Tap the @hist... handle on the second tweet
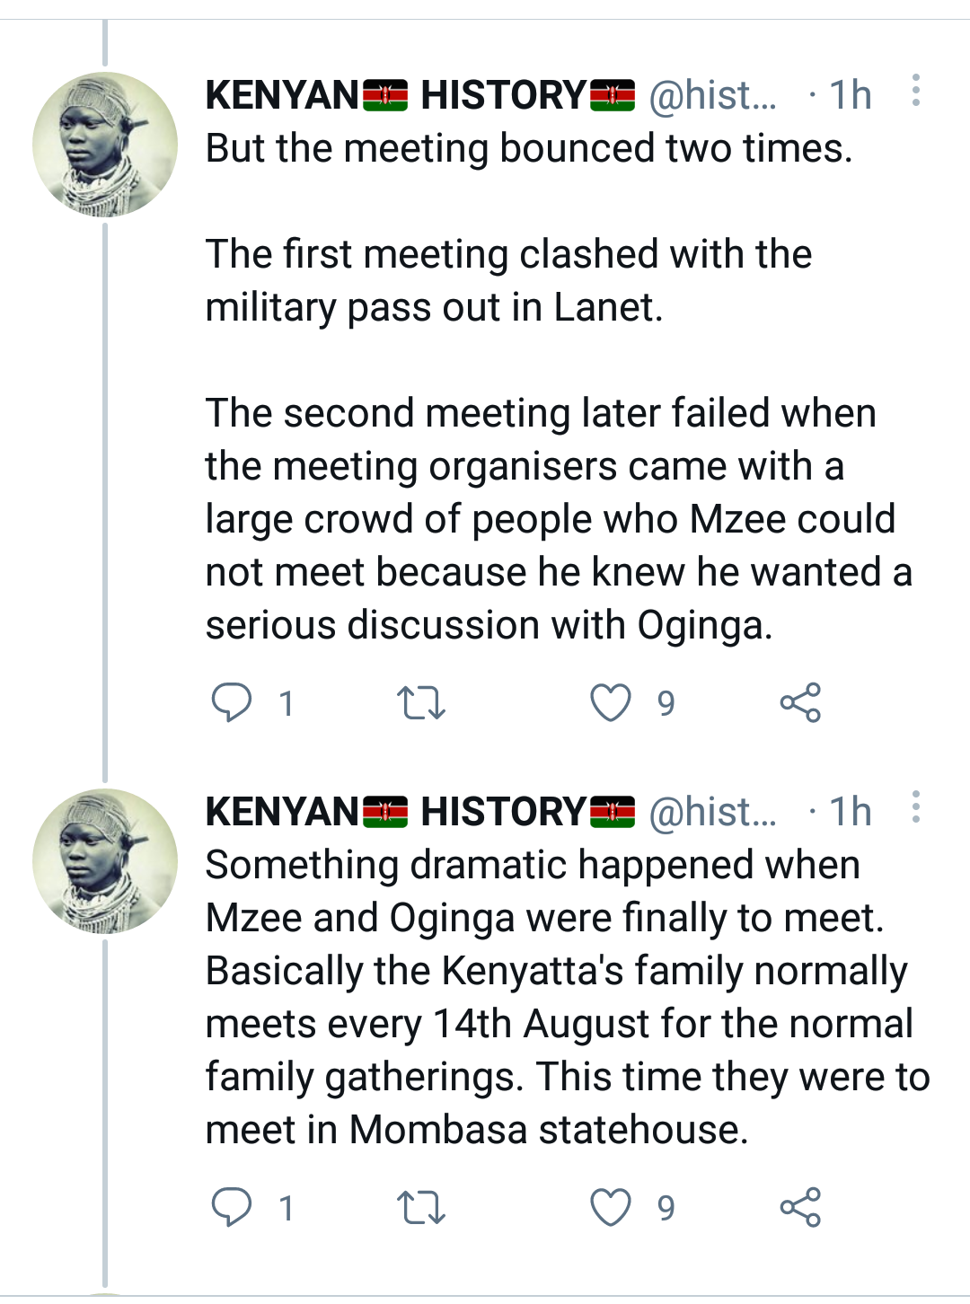The width and height of the screenshot is (970, 1304). [x=712, y=812]
